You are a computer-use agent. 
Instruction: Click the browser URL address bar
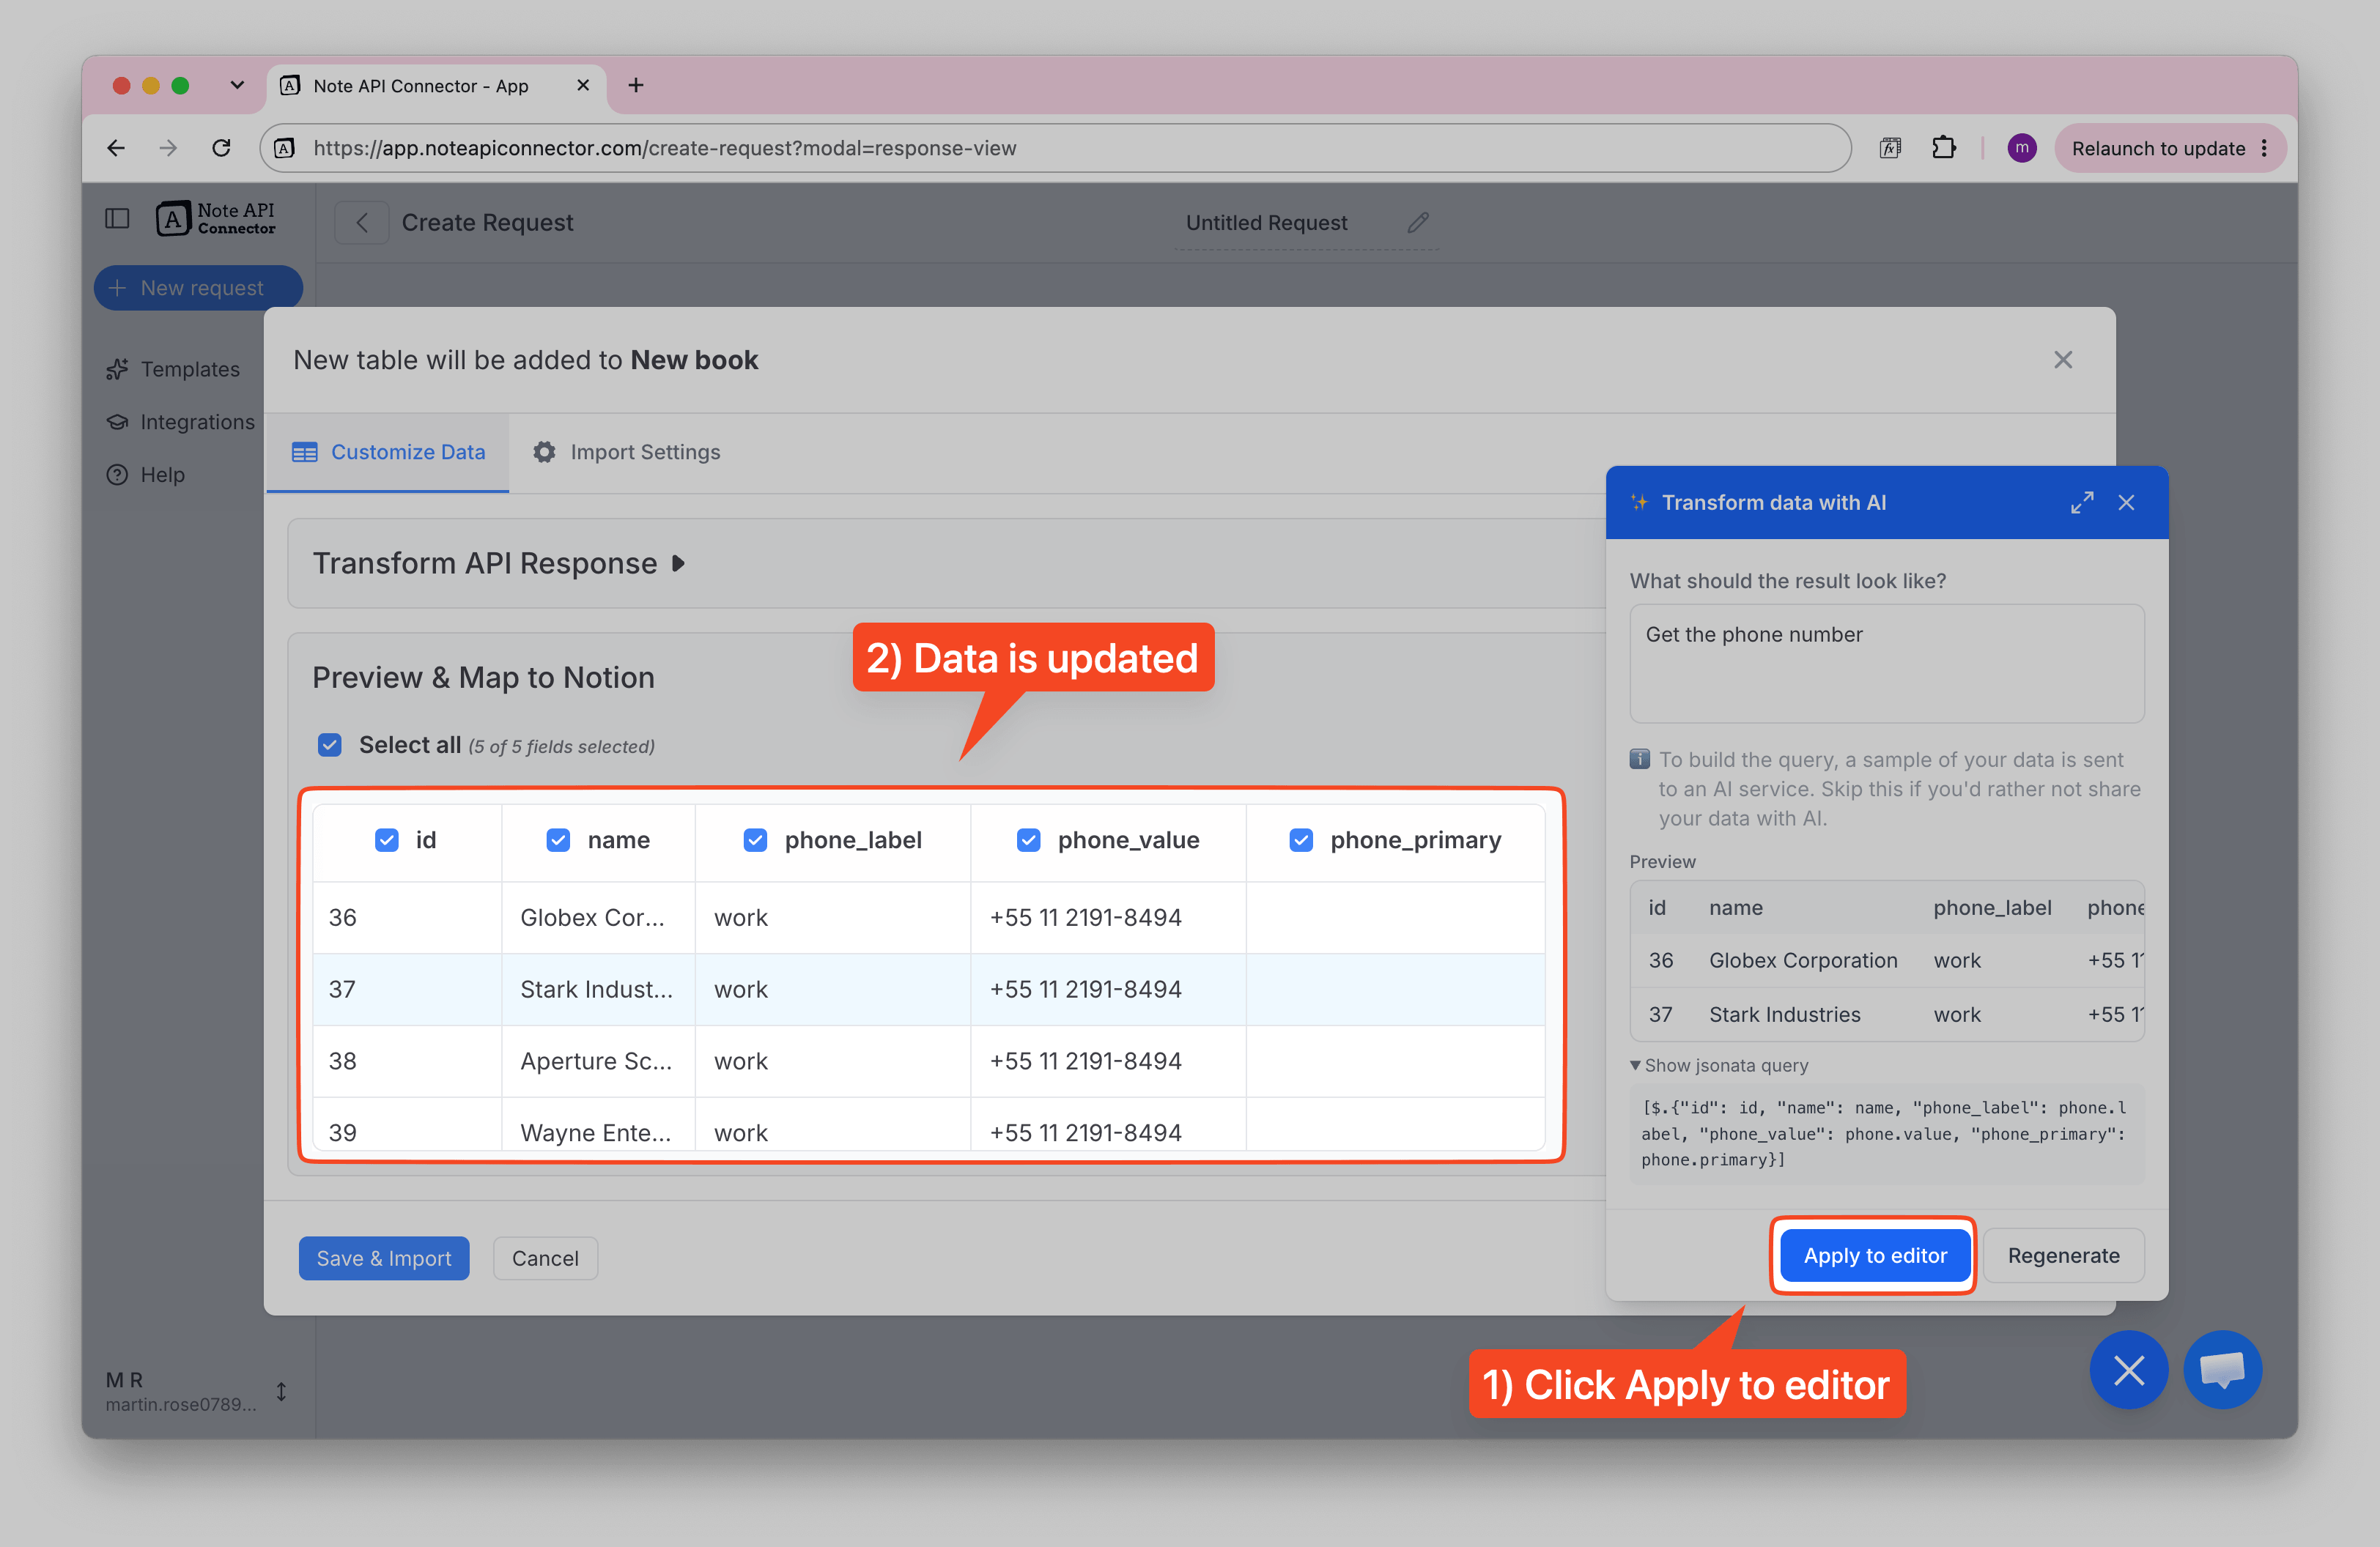click(1055, 148)
